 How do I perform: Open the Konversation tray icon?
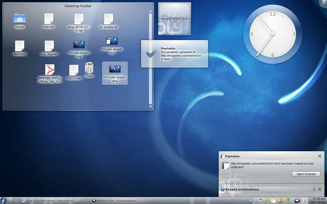[x=297, y=201]
